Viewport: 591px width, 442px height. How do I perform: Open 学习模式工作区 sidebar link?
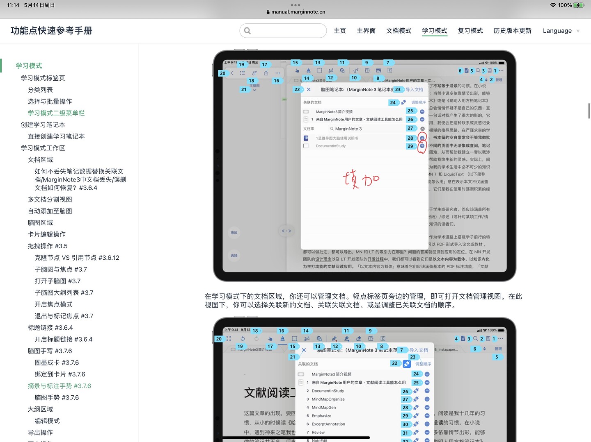[x=43, y=148]
